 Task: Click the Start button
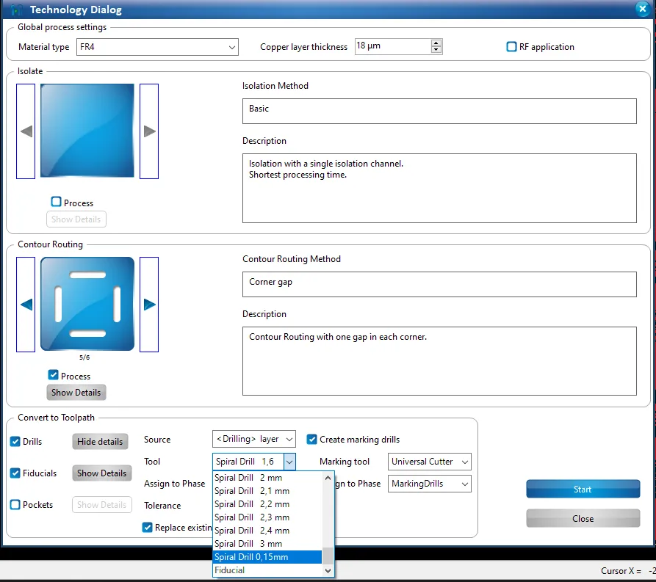(x=583, y=490)
